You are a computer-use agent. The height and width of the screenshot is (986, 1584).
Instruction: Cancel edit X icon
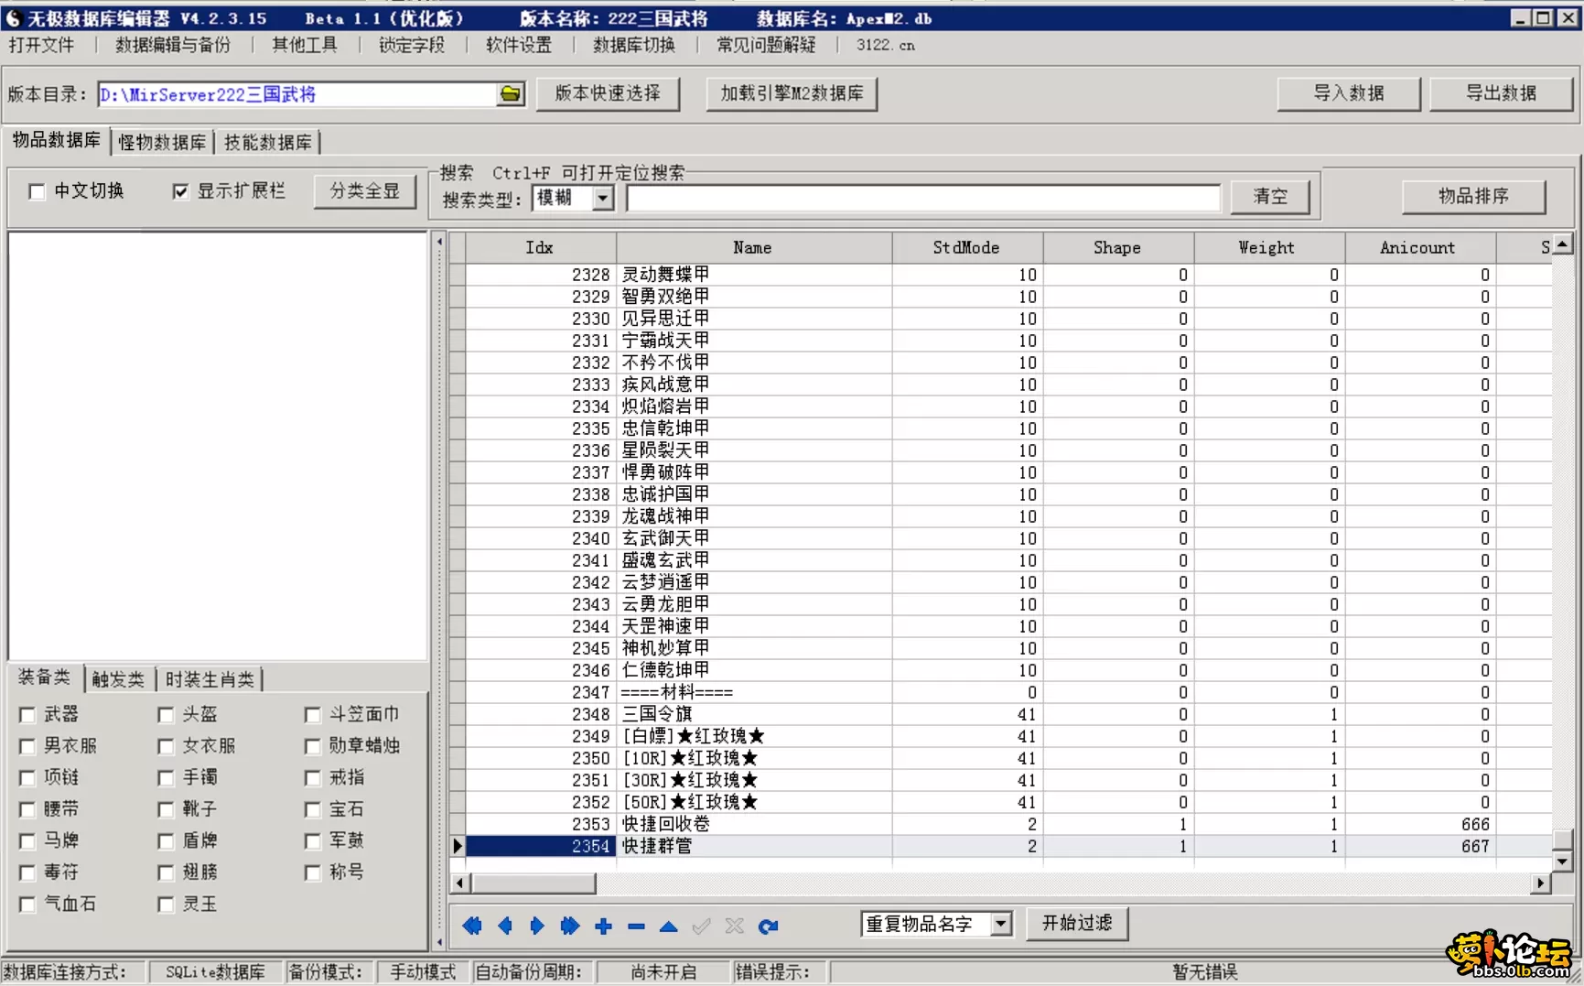click(734, 926)
